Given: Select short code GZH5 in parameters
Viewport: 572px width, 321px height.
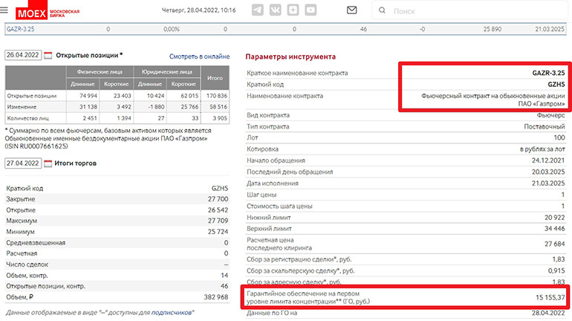Looking at the screenshot, I should pos(556,84).
